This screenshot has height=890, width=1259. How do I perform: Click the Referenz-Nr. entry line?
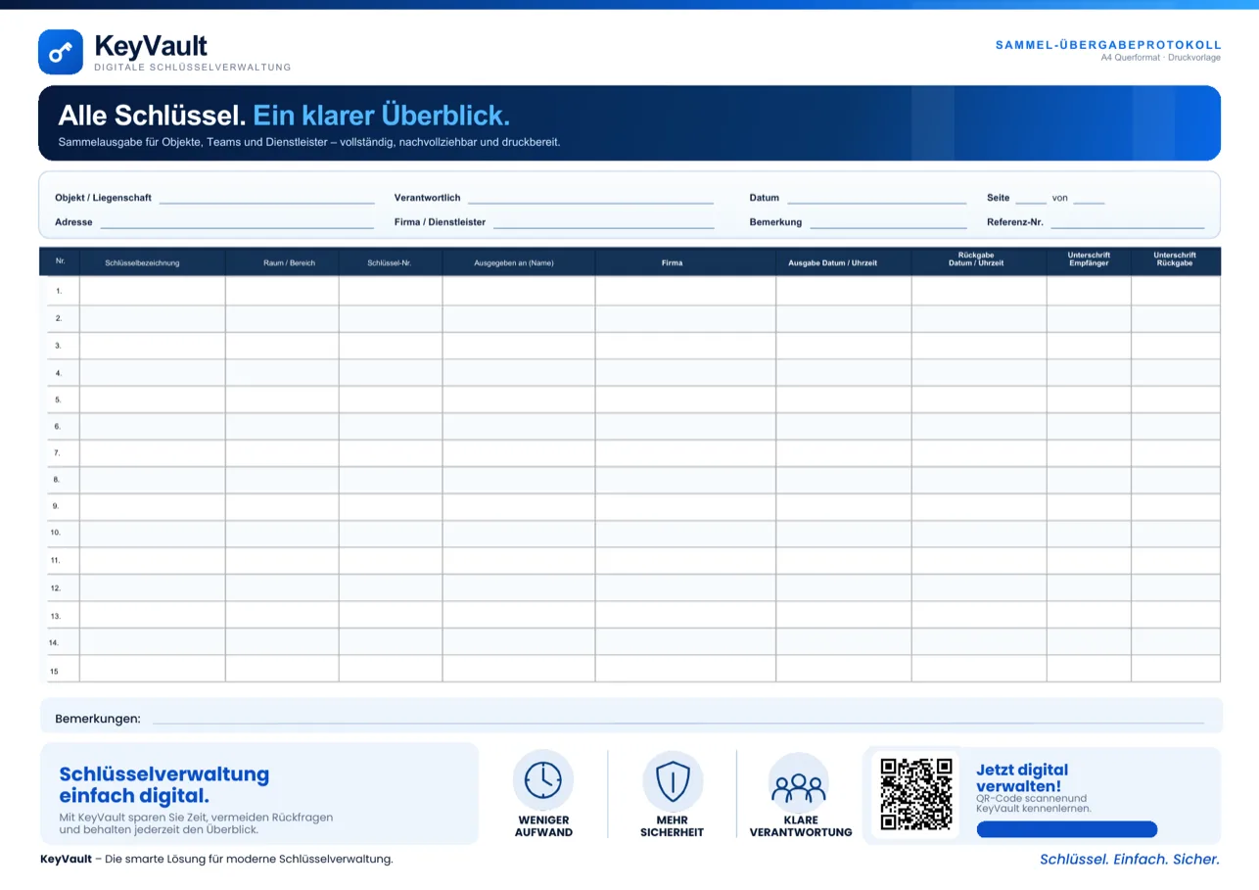[x=1128, y=226]
